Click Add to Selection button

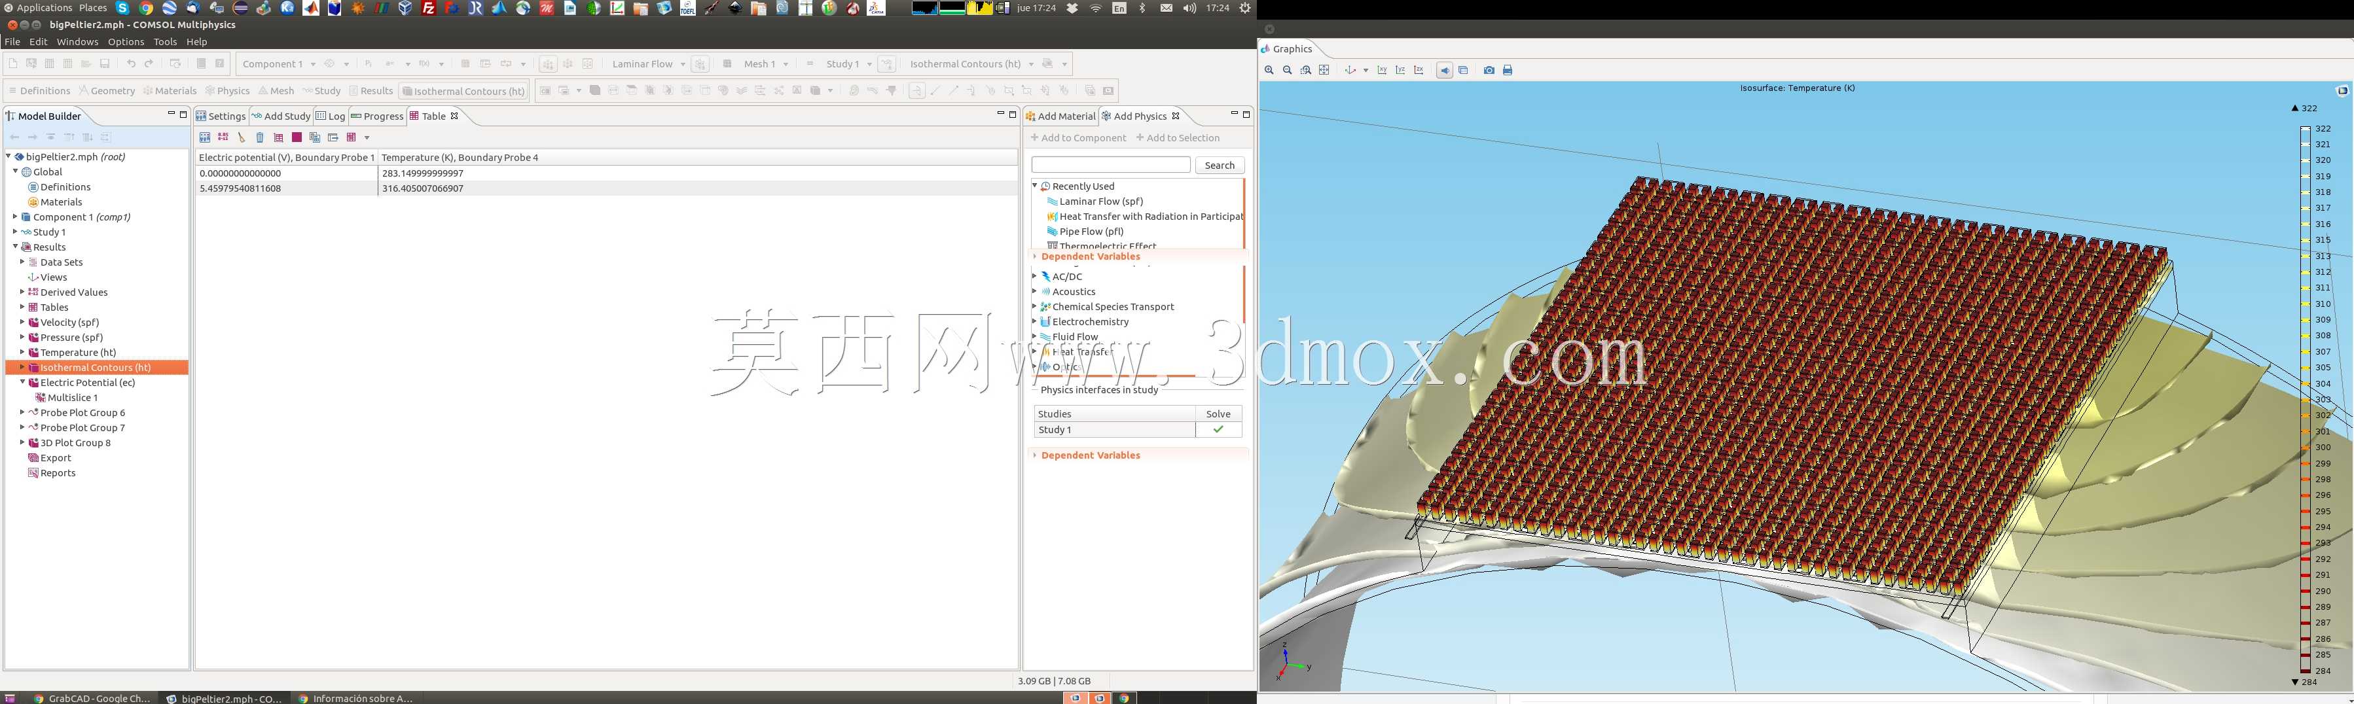point(1178,138)
